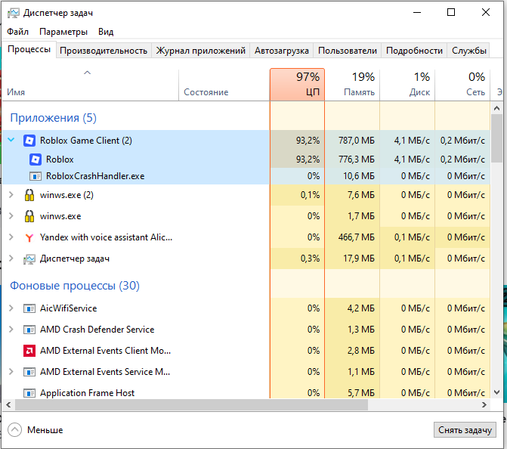Sort by the Сеть column header

[x=462, y=85]
